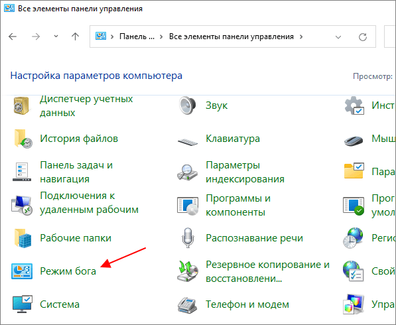Open Панель задач и навигация link
The width and height of the screenshot is (396, 325).
point(76,172)
